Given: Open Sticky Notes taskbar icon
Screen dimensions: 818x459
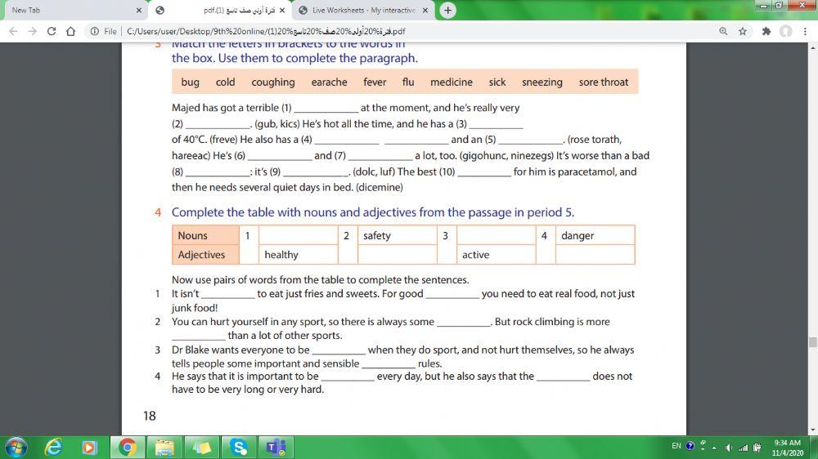Looking at the screenshot, I should [x=201, y=447].
